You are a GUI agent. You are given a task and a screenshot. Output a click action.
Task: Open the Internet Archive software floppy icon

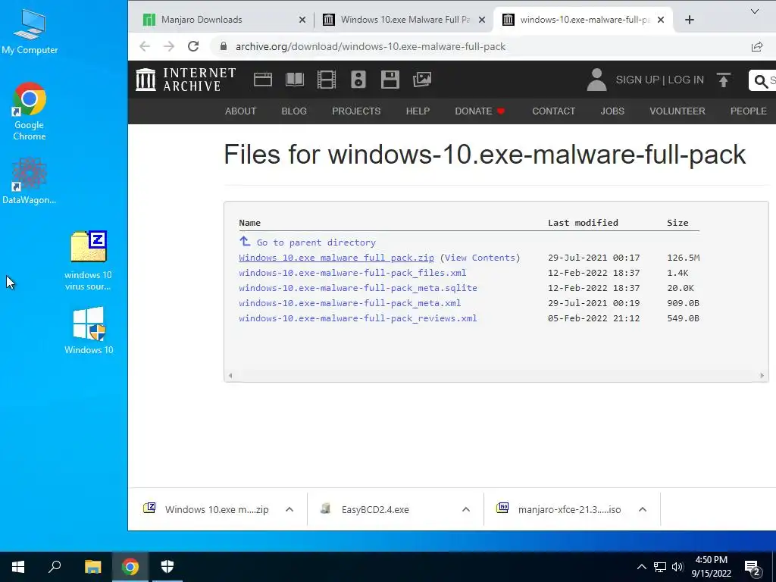390,80
